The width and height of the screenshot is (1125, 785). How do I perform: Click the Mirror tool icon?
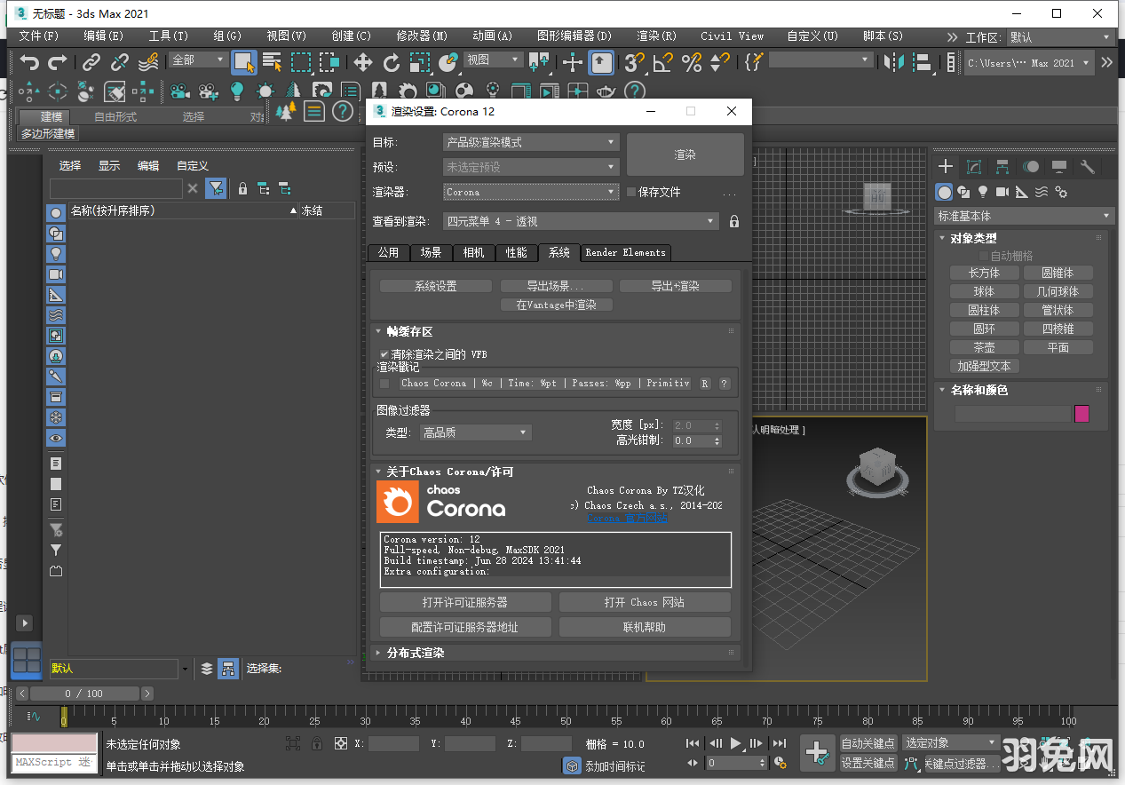(x=894, y=62)
